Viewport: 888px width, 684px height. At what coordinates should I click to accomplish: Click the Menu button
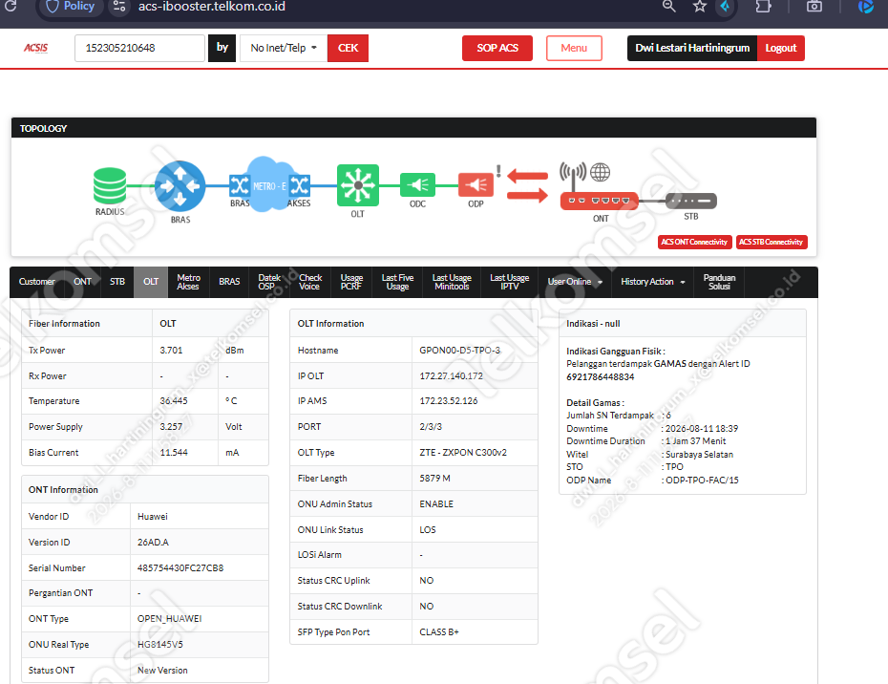tap(574, 48)
